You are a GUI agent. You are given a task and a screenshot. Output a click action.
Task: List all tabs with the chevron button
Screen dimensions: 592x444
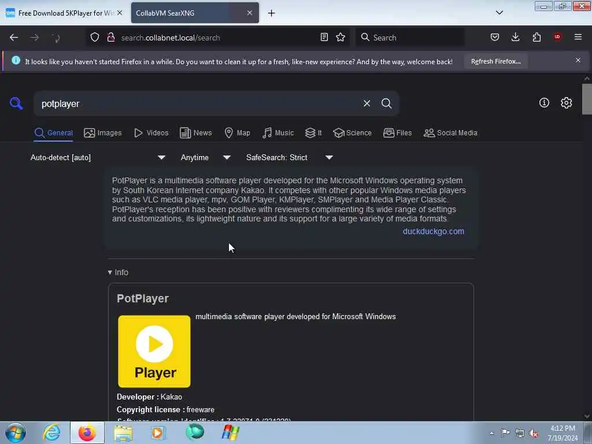coord(499,13)
